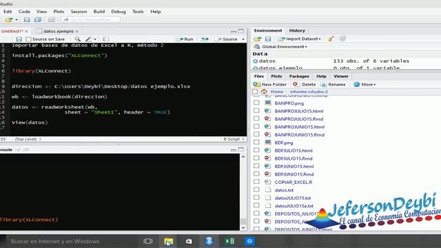This screenshot has height=248, width=441.
Task: Maximize the source editor pane
Action: 241,31
